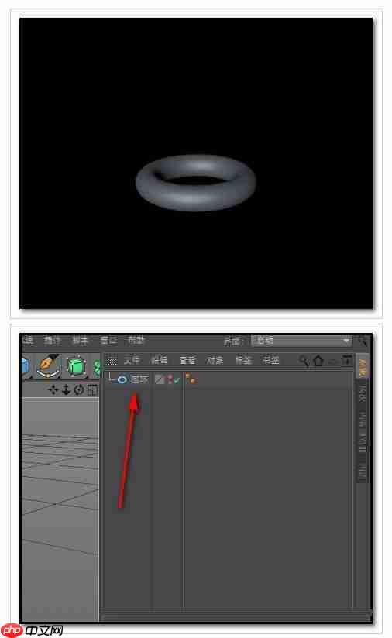Open the 帮助 menu in main menu bar
This screenshot has width=392, height=638.
(136, 340)
